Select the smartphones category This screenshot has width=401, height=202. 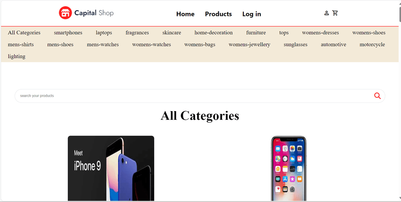(68, 33)
